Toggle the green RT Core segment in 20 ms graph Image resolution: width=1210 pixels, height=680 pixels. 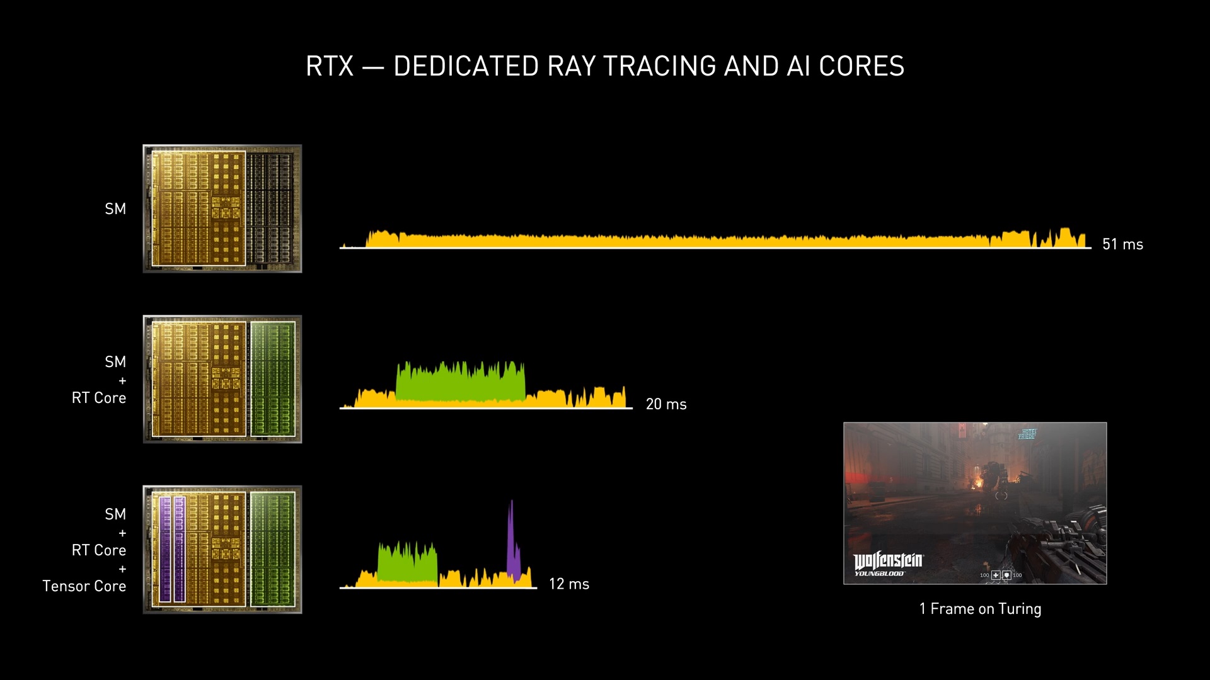point(460,378)
